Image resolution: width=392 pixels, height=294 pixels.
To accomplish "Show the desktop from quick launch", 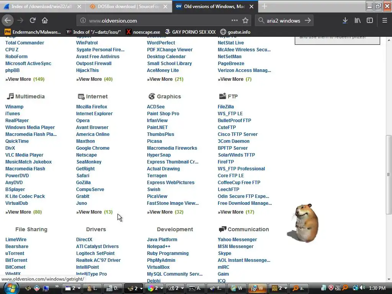I will pyautogui.click(x=46, y=288).
